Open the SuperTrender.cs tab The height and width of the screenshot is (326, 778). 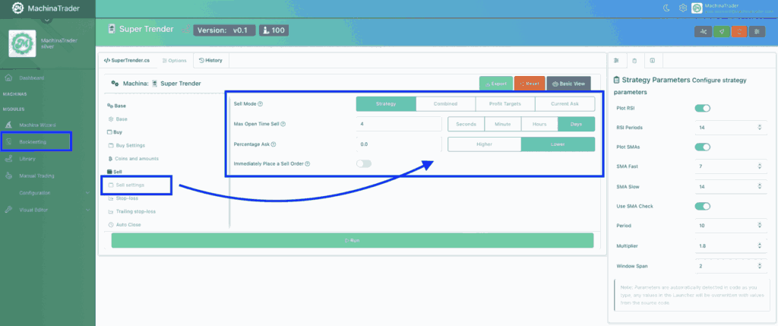click(x=127, y=61)
